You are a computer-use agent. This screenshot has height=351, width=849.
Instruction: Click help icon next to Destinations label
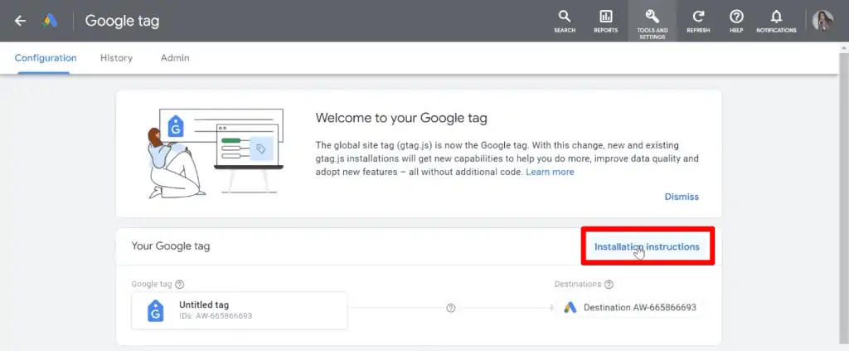tap(609, 285)
